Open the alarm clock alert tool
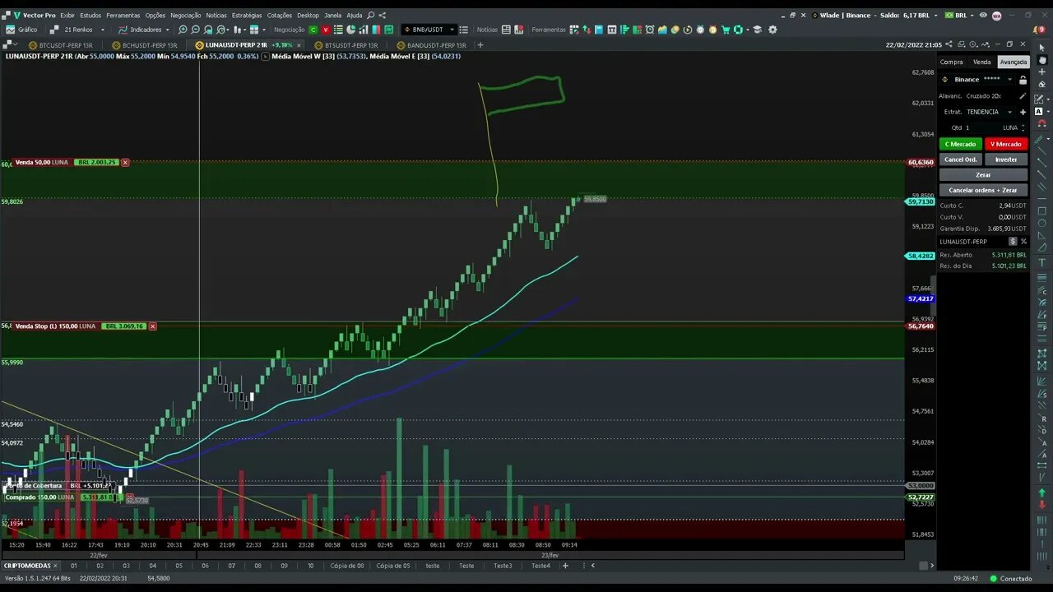The height and width of the screenshot is (592, 1053). tap(650, 30)
